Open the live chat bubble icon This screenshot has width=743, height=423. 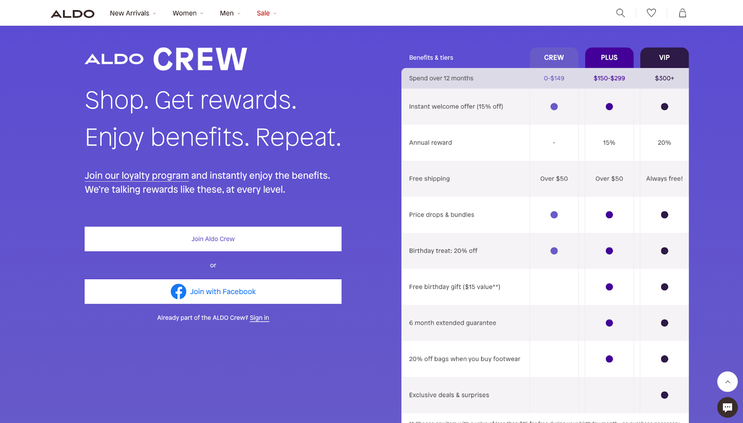727,407
